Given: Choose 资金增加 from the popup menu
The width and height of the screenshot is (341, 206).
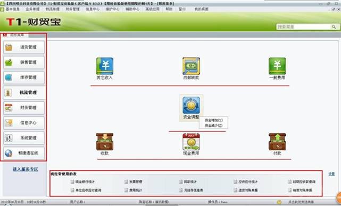Looking at the screenshot, I should (213, 120).
